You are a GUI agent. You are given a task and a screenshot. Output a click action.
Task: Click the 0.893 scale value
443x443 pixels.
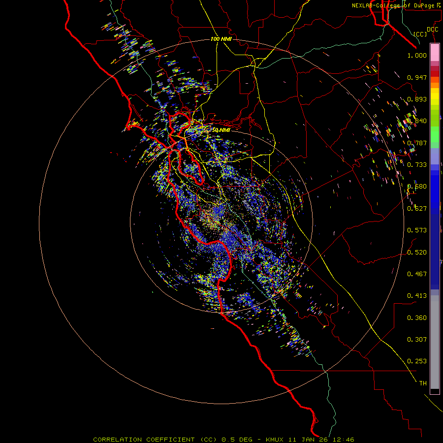point(417,99)
